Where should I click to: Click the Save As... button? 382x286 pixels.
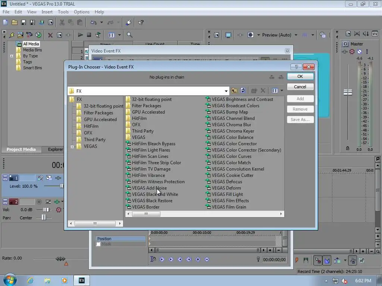(x=300, y=120)
